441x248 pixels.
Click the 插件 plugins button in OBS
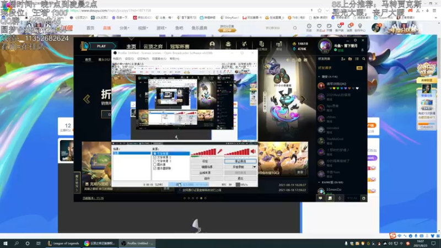pos(207,178)
